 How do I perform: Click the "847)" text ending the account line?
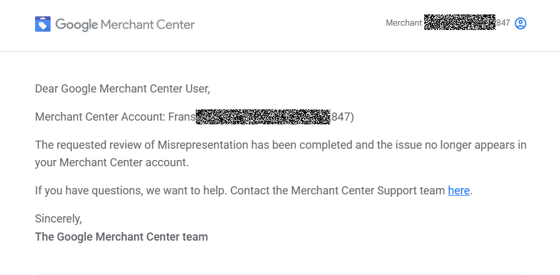pyautogui.click(x=342, y=117)
